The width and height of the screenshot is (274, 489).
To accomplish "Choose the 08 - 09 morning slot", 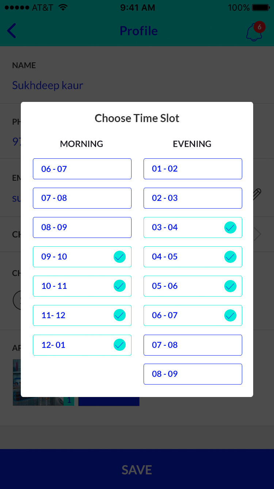I will tap(82, 227).
